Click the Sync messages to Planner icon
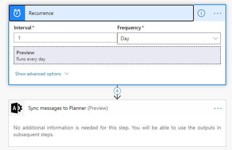The width and height of the screenshot is (232, 150). (17, 108)
